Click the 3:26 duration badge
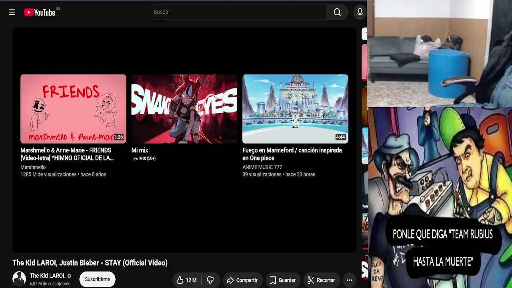Image resolution: width=512 pixels, height=288 pixels. coord(118,137)
